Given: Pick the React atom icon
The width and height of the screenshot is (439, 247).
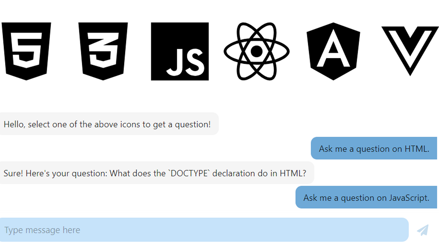Looking at the screenshot, I should pos(257,51).
